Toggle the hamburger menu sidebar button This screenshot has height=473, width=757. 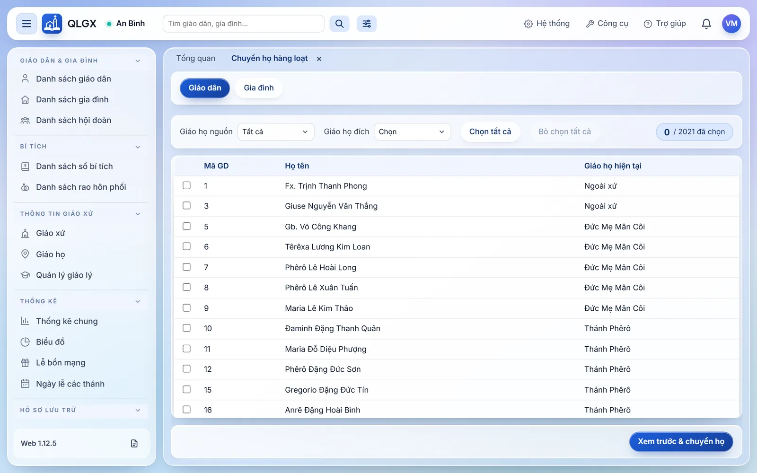click(x=26, y=24)
